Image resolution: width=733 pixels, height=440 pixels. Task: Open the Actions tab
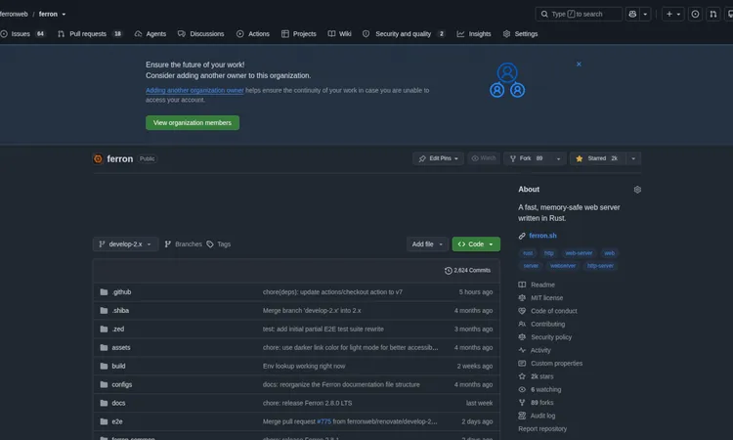click(x=253, y=33)
